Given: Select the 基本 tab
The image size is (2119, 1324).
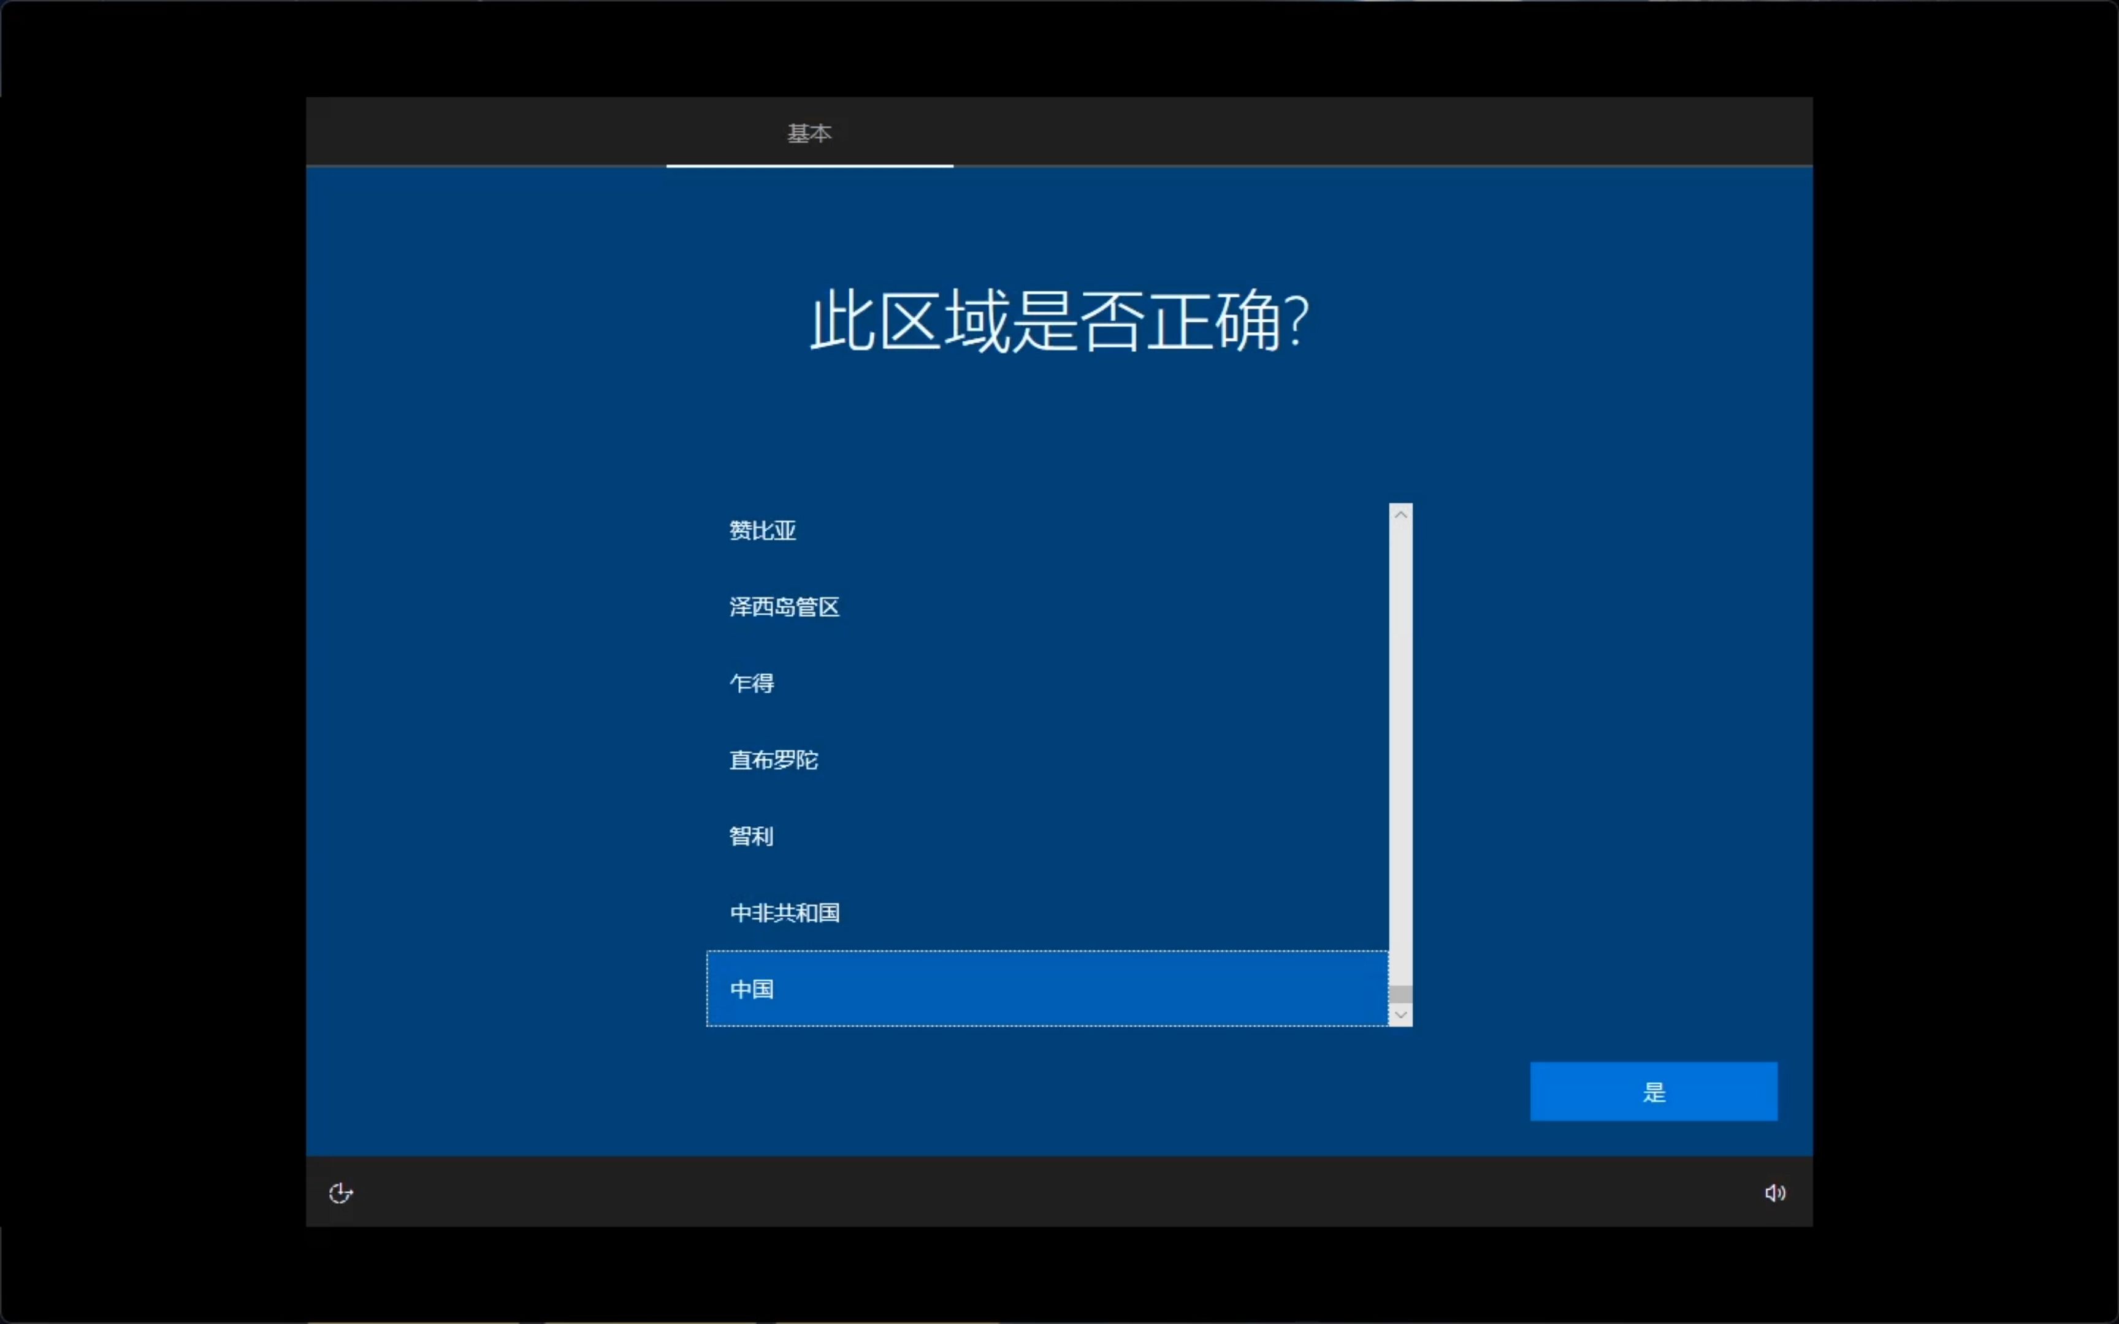Looking at the screenshot, I should pos(809,133).
